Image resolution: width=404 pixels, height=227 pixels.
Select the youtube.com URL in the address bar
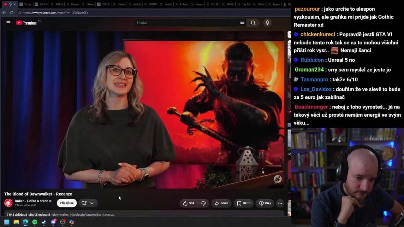pyautogui.click(x=56, y=13)
